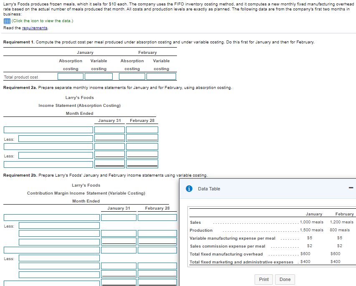The image size is (356, 286).
Task: Click 'Income Statement (Absorption Costing)' heading
Action: [79, 105]
